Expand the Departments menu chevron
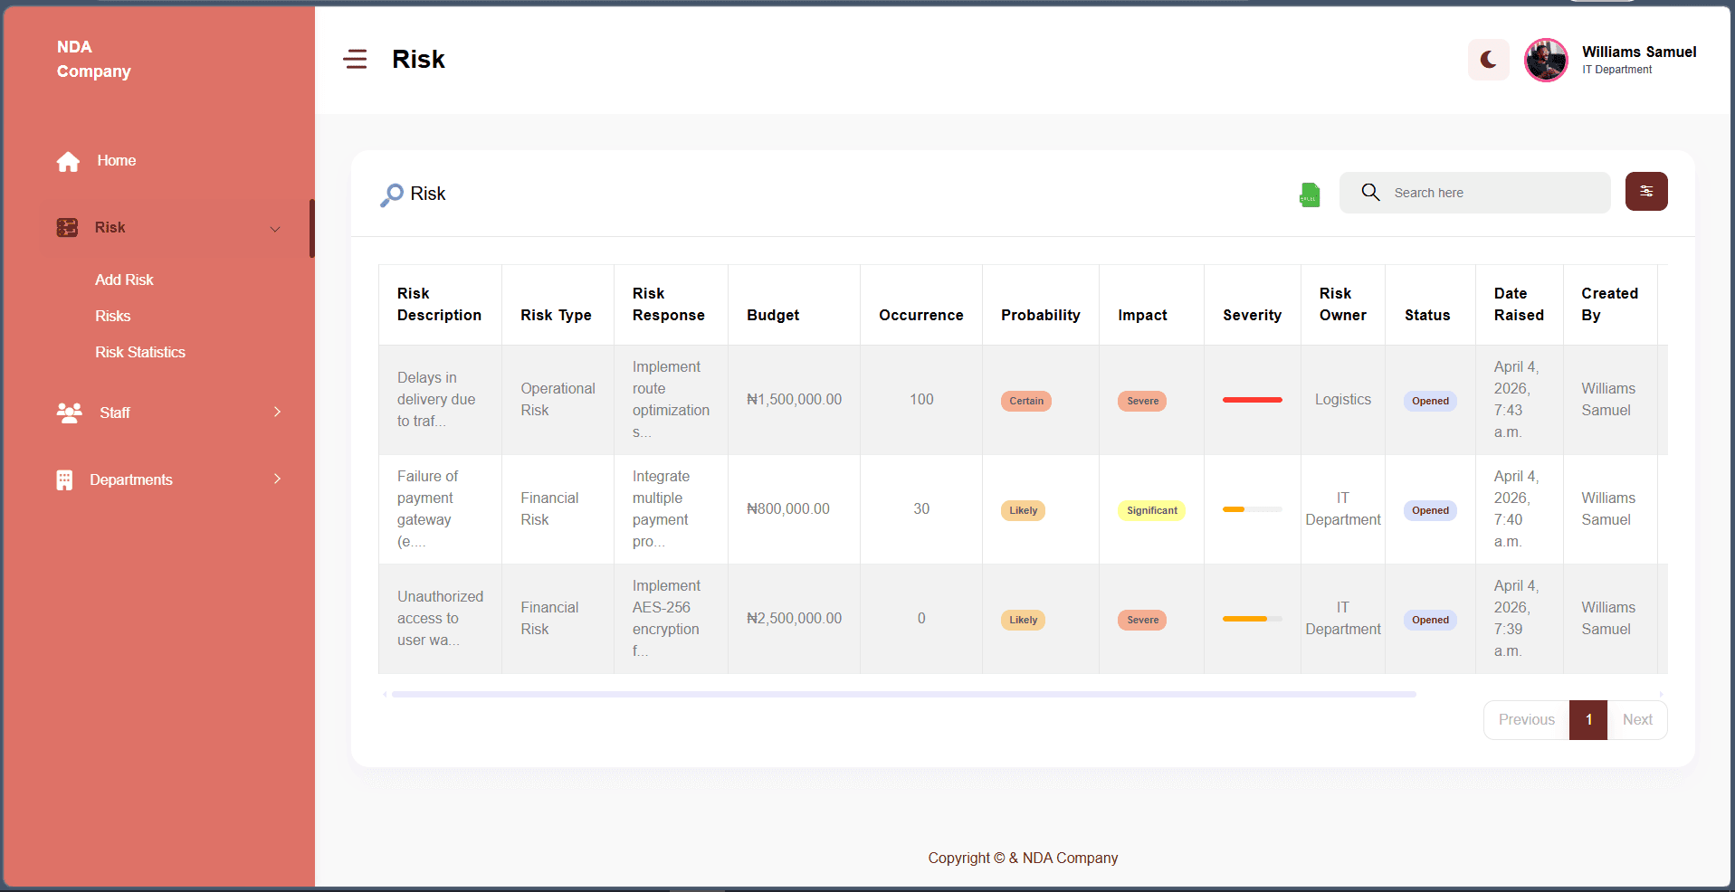Viewport: 1735px width, 892px height. [277, 479]
